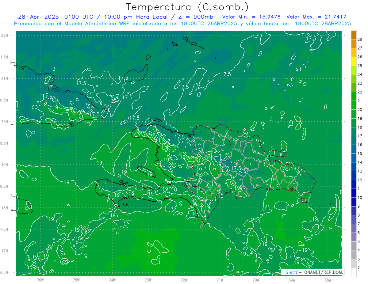368x284 pixels.
Task: Select the "17N" latitude label
Action: [5, 251]
